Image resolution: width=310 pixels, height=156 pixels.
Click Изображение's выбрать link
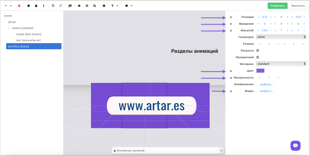(266, 85)
